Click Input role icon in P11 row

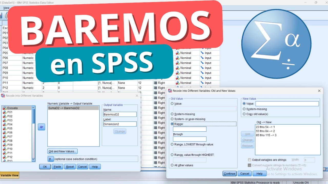(x=202, y=83)
